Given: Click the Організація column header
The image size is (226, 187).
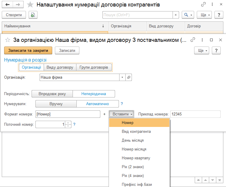Looking at the screenshot, I should click(x=127, y=26).
